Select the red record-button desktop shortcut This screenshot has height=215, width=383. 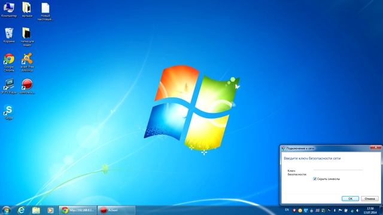[27, 87]
